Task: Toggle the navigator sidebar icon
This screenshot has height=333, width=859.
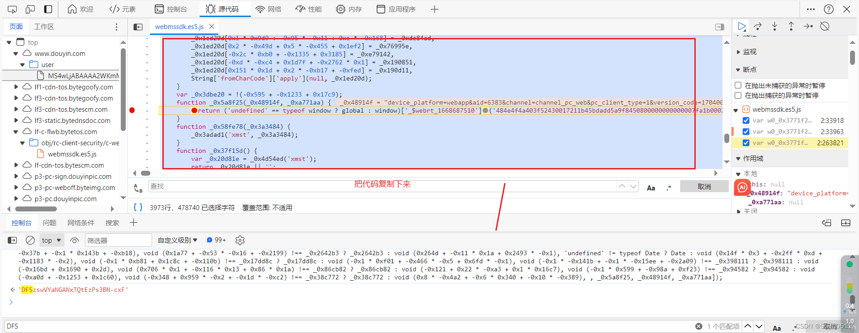Action: click(138, 27)
